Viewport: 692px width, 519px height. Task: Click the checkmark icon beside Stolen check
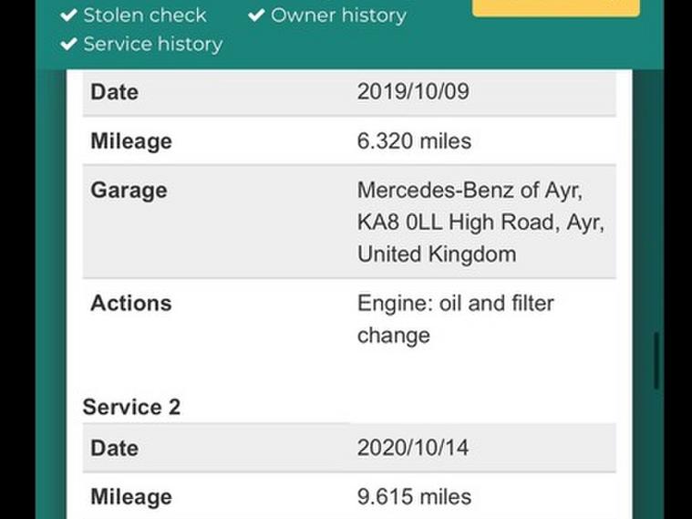[x=68, y=16]
